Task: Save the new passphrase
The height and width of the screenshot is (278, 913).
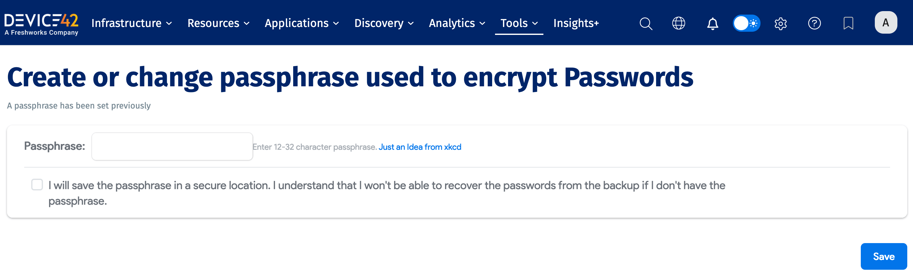Action: 883,256
